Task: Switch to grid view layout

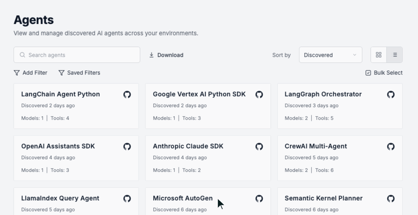Action: [379, 55]
